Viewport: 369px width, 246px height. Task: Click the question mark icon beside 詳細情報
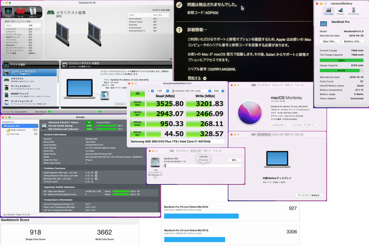[x=179, y=30]
